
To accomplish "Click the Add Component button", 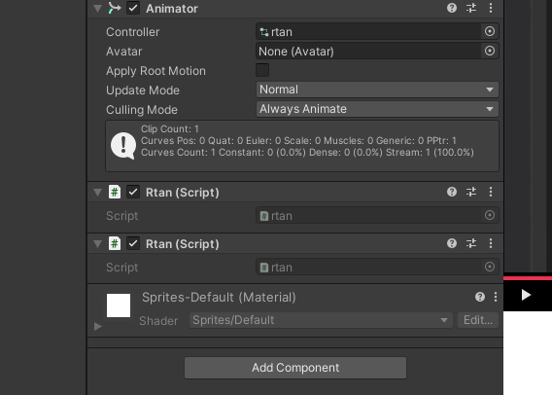I will (x=295, y=368).
